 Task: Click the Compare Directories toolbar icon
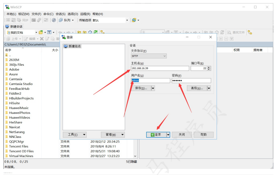8,20
